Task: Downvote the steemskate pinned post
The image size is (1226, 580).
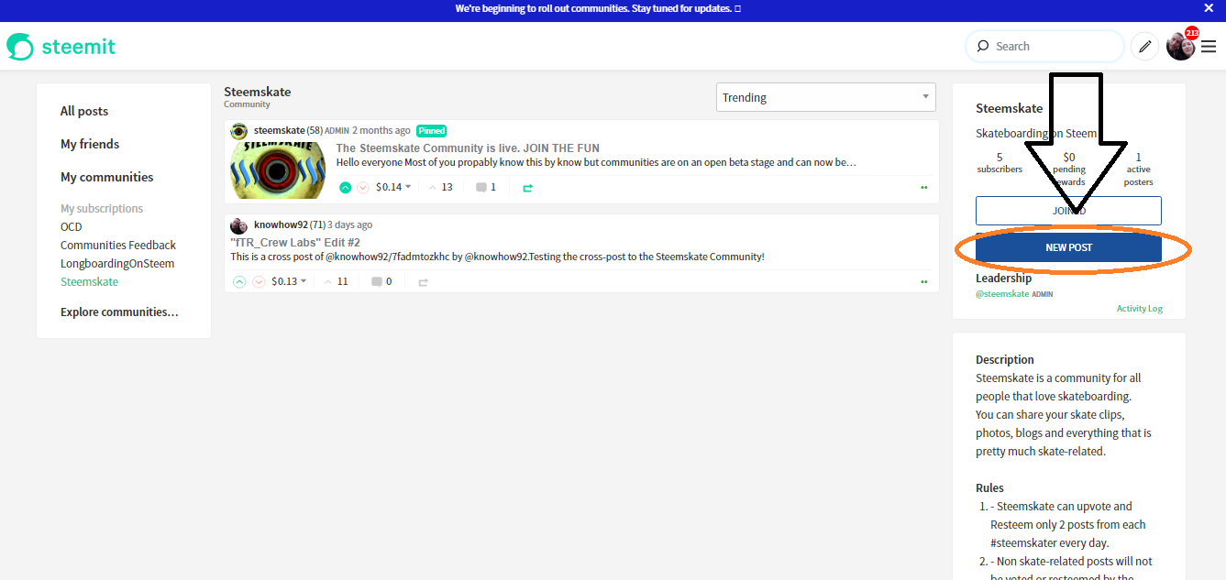Action: [363, 188]
